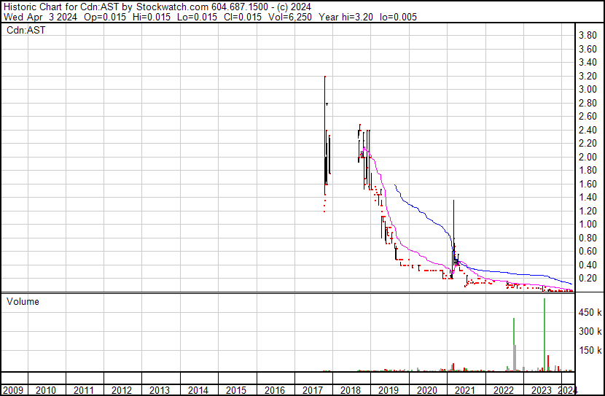Image resolution: width=605 pixels, height=396 pixels.
Task: Click the 2017 year label on time axis
Action: point(313,389)
